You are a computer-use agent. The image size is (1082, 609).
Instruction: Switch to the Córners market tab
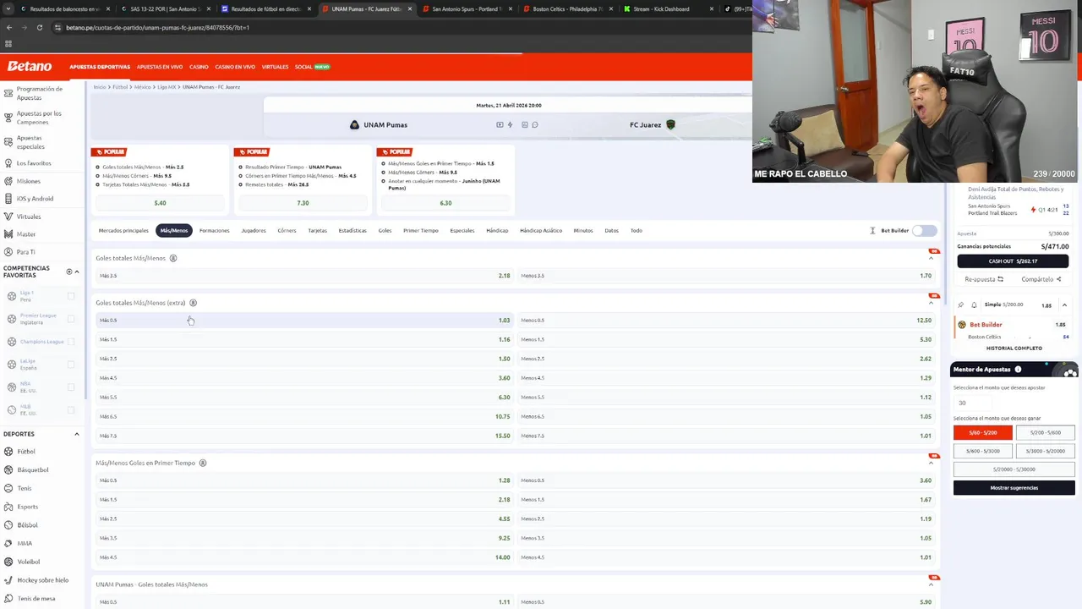(x=287, y=230)
